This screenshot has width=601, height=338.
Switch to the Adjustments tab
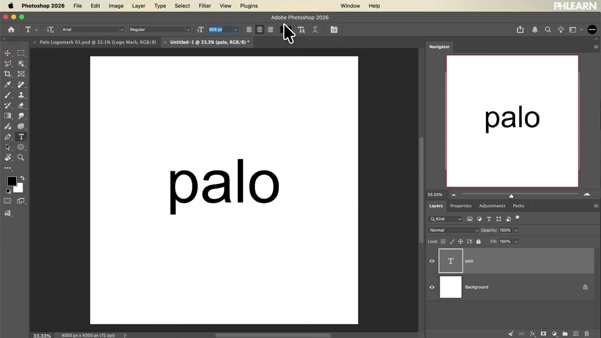click(492, 206)
